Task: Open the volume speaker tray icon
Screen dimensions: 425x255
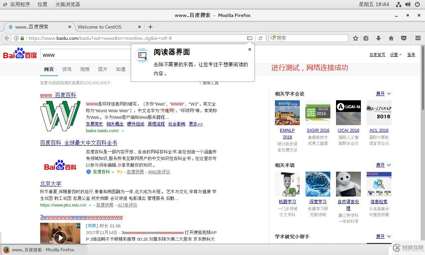Action: pos(408,4)
